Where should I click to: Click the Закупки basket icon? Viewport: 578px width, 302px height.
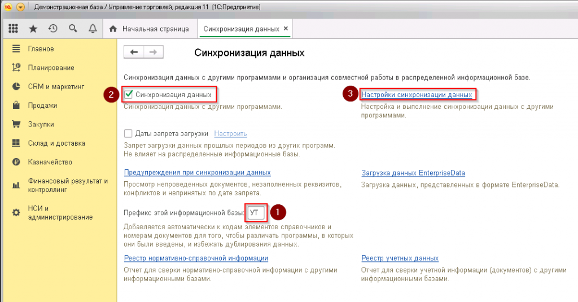[16, 124]
